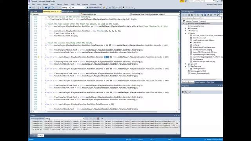This screenshot has width=251, height=141.
Task: Switch to the MainPage.xaml editor tab
Action: [x=67, y=11]
